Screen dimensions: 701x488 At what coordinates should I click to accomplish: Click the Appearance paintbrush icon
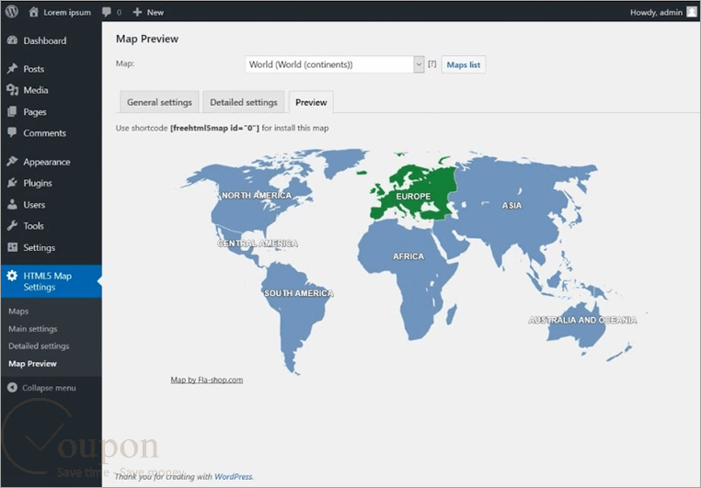pyautogui.click(x=13, y=161)
